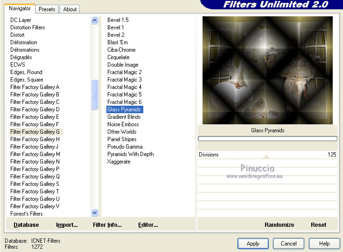Select Filter Factory Gallery U
The height and width of the screenshot is (252, 343).
coord(35,199)
